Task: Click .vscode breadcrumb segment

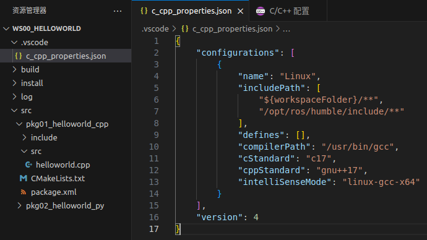Action: coord(155,28)
